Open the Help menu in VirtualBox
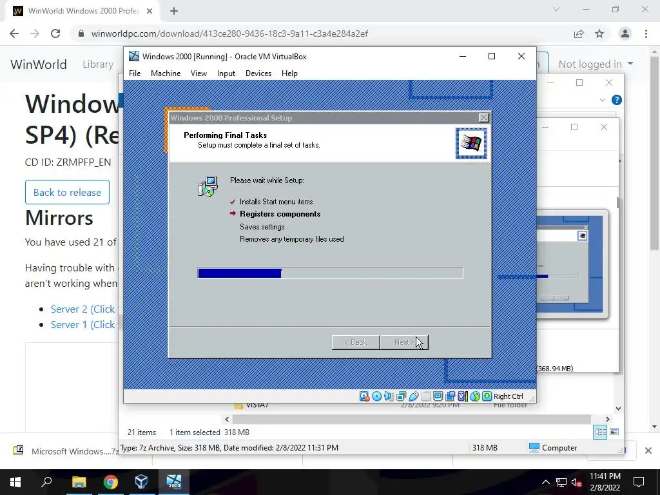This screenshot has height=495, width=660. pyautogui.click(x=289, y=73)
